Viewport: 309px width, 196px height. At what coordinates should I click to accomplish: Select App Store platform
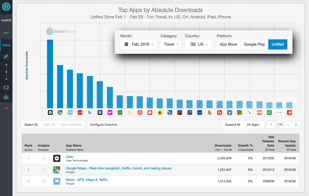(x=228, y=44)
